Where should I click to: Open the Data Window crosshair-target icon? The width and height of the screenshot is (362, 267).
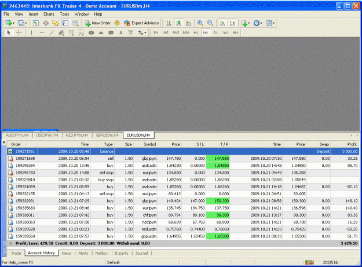(x=46, y=23)
